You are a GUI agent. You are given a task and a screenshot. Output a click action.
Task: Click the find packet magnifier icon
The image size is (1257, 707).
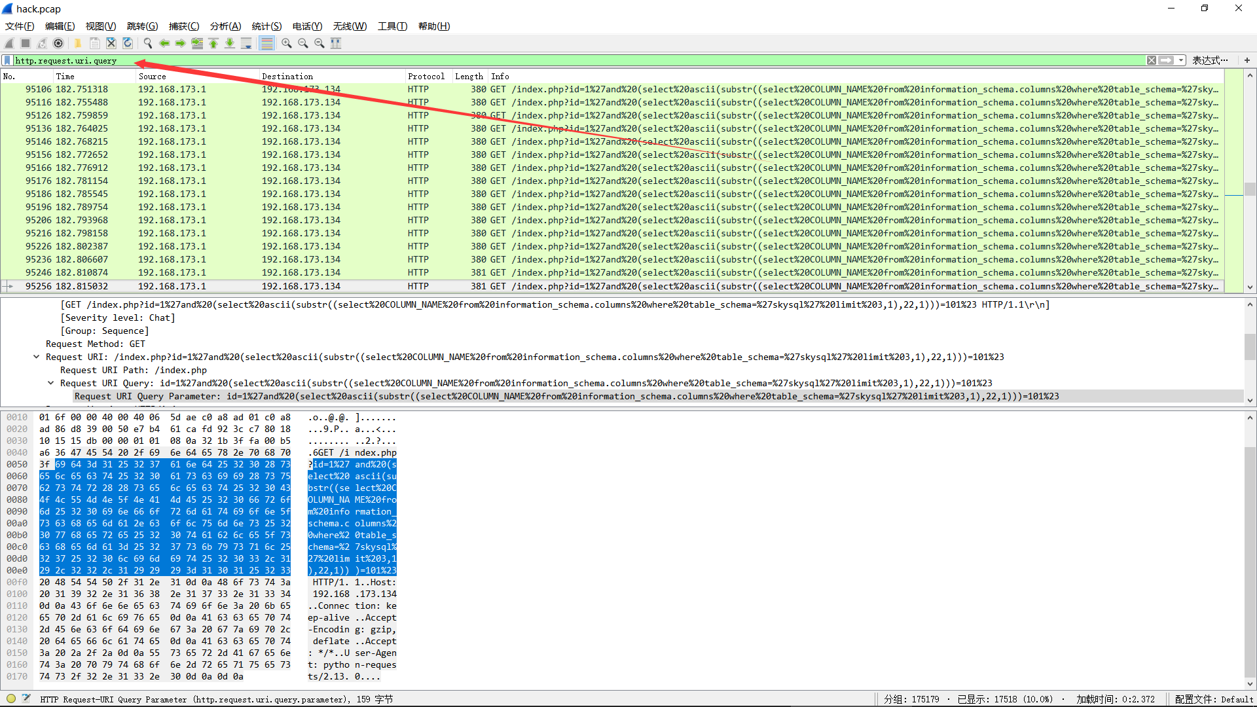(148, 43)
